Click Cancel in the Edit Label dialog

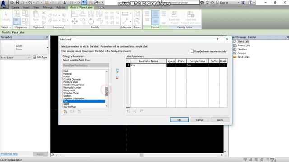click(200, 120)
